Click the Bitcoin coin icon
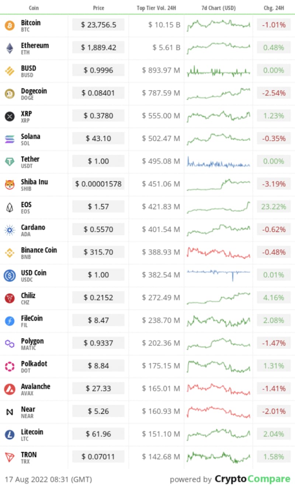 (x=10, y=25)
